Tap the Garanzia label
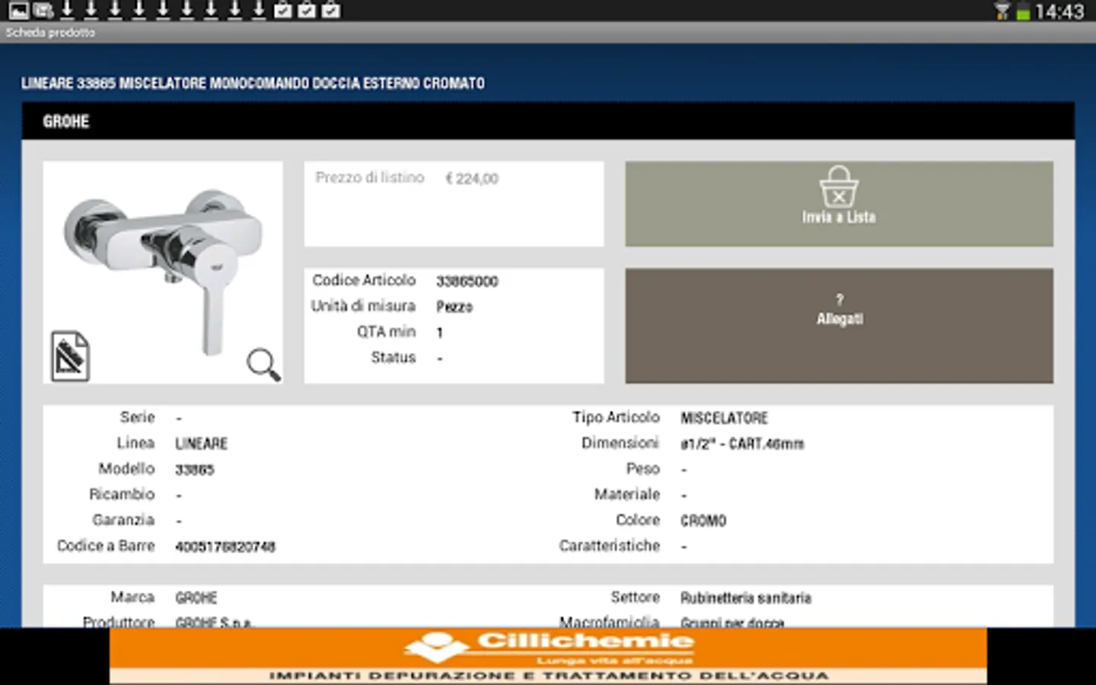The width and height of the screenshot is (1096, 685). 123,520
